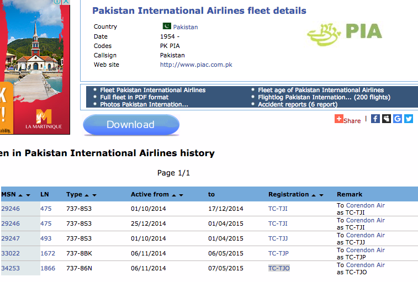
Task: Open Accident reports (6 report)
Action: 298,104
